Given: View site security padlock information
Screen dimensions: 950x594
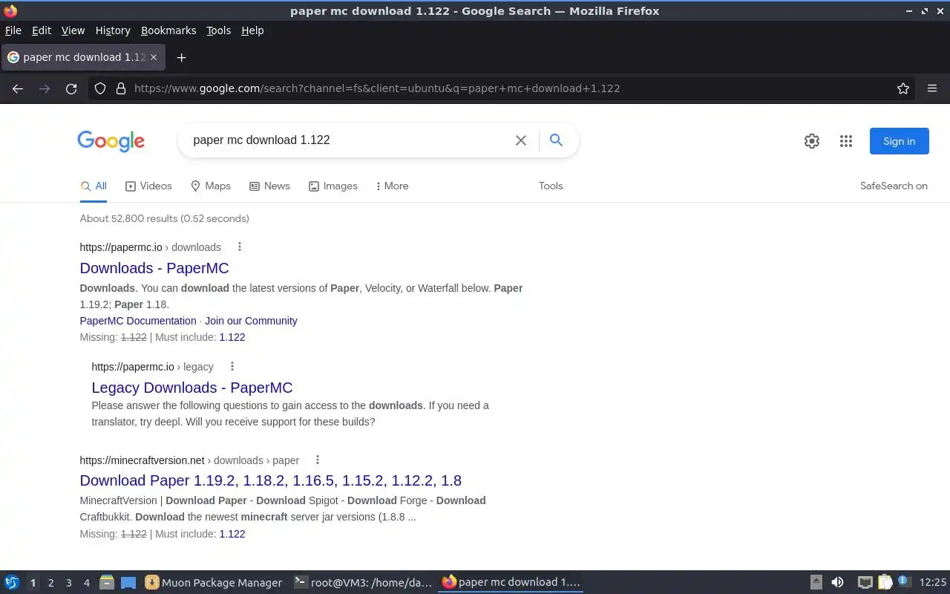Looking at the screenshot, I should tap(121, 88).
